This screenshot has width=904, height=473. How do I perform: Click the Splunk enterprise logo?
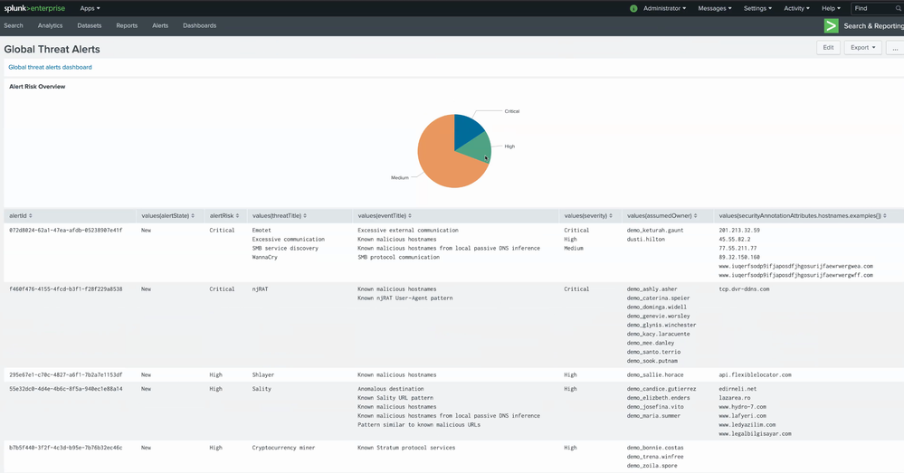click(34, 8)
